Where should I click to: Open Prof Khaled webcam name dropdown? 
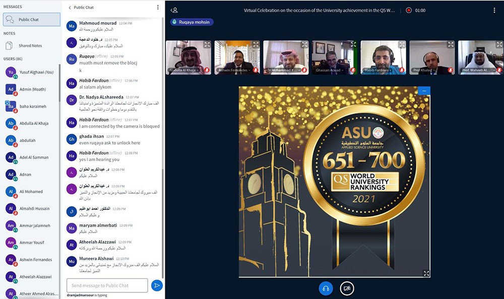point(424,70)
